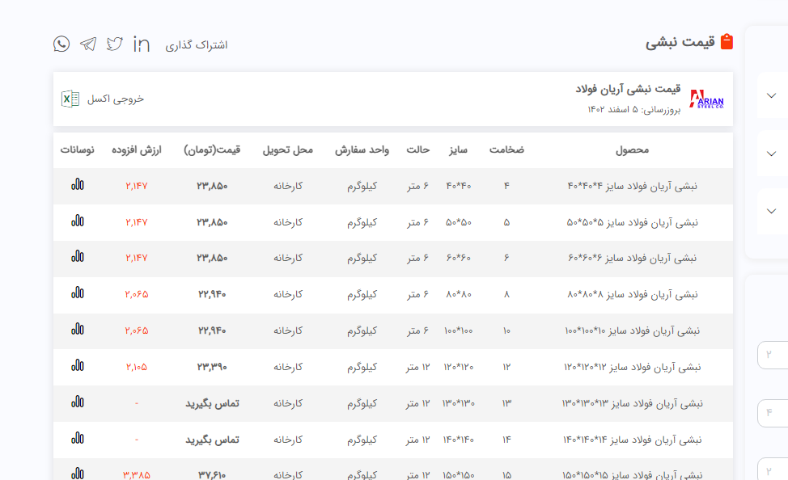Share page via Telegram icon
Image resolution: width=788 pixels, height=480 pixels.
click(x=88, y=44)
